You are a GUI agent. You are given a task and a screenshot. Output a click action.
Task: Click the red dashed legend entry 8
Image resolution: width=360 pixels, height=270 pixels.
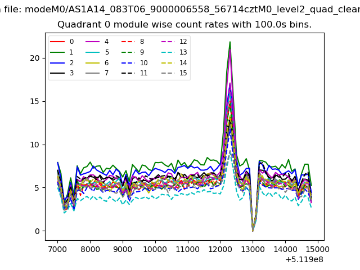[x=129, y=42]
